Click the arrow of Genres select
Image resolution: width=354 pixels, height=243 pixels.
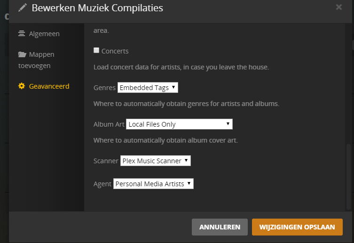(x=173, y=87)
